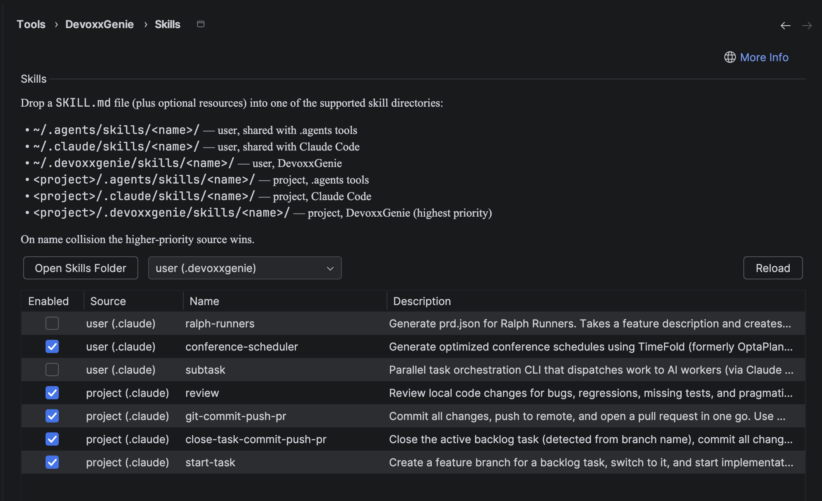The width and height of the screenshot is (822, 501).
Task: Click the globe icon next to More Info
Action: click(730, 57)
